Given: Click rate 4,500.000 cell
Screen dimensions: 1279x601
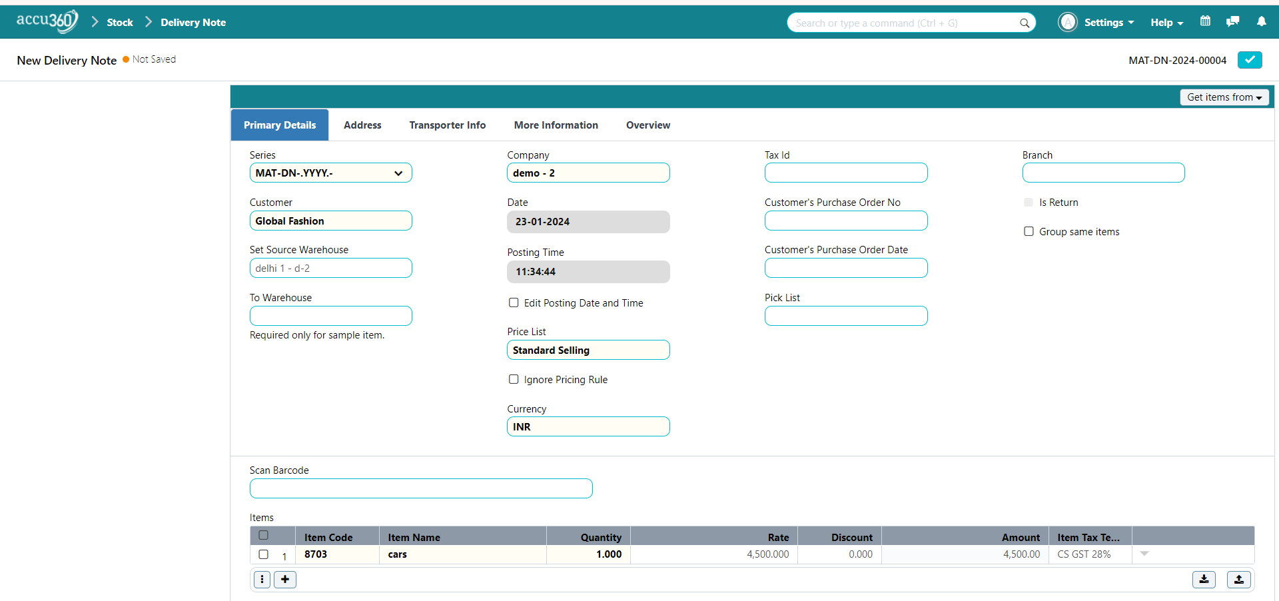Looking at the screenshot, I should (714, 554).
